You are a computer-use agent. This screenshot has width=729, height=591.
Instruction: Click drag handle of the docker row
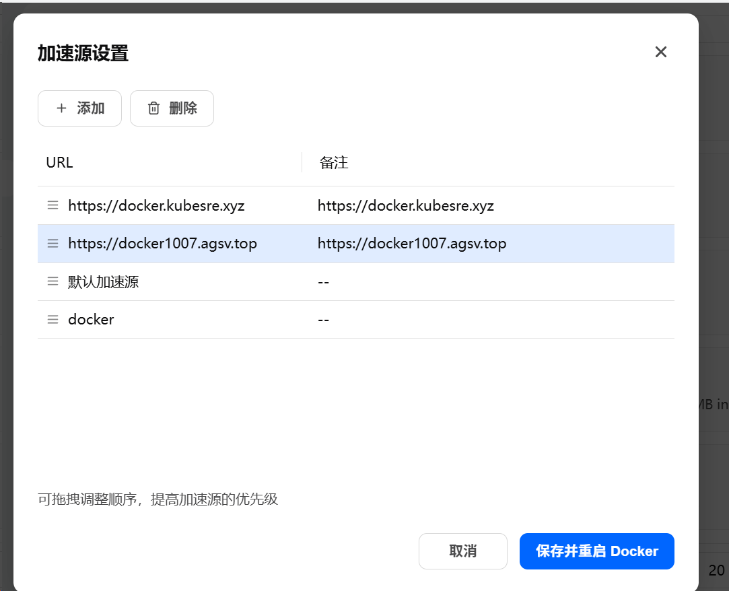53,319
